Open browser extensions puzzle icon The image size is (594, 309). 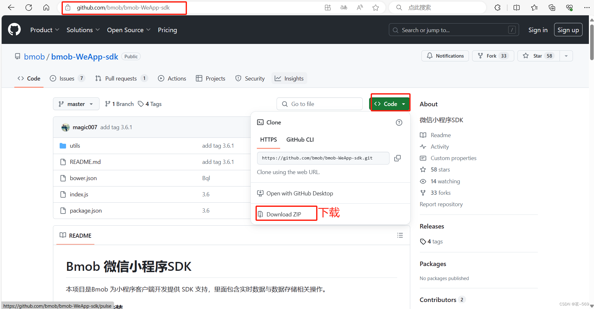[497, 8]
